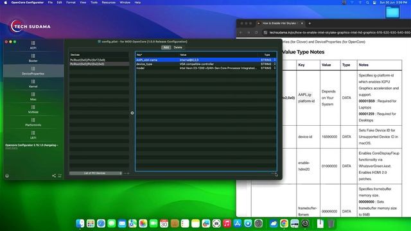Click the share icon at the sidebar bottom
This screenshot has height=231, width=411.
(x=54, y=175)
